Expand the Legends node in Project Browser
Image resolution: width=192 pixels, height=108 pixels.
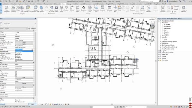pyautogui.click(x=158, y=51)
